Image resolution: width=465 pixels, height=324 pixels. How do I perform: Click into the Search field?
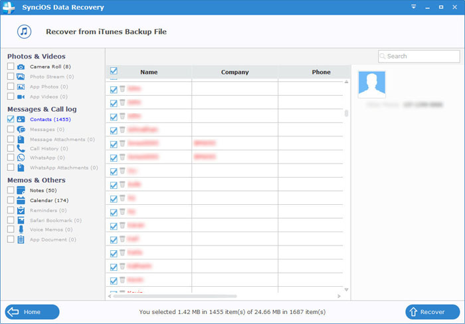tap(419, 56)
